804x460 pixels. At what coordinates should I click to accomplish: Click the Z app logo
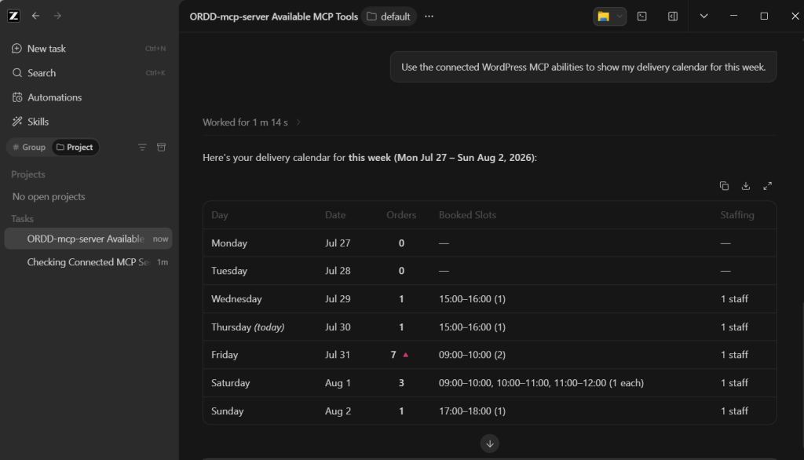click(14, 16)
